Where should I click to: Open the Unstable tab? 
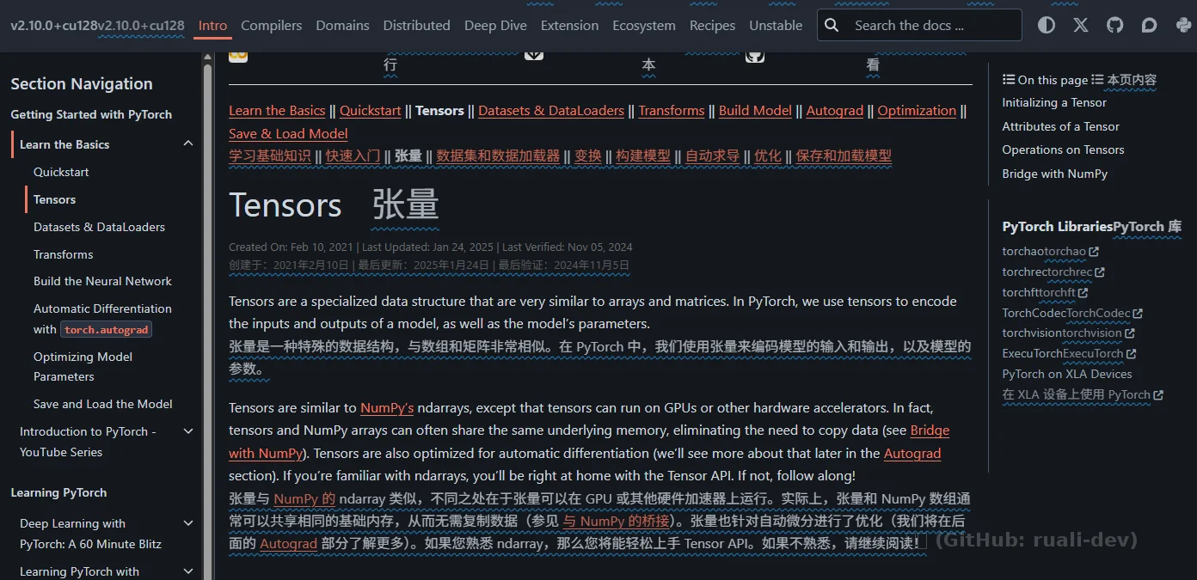click(x=776, y=26)
